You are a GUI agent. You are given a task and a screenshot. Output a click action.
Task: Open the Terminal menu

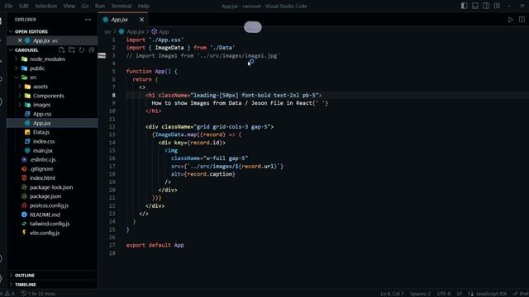tap(122, 6)
